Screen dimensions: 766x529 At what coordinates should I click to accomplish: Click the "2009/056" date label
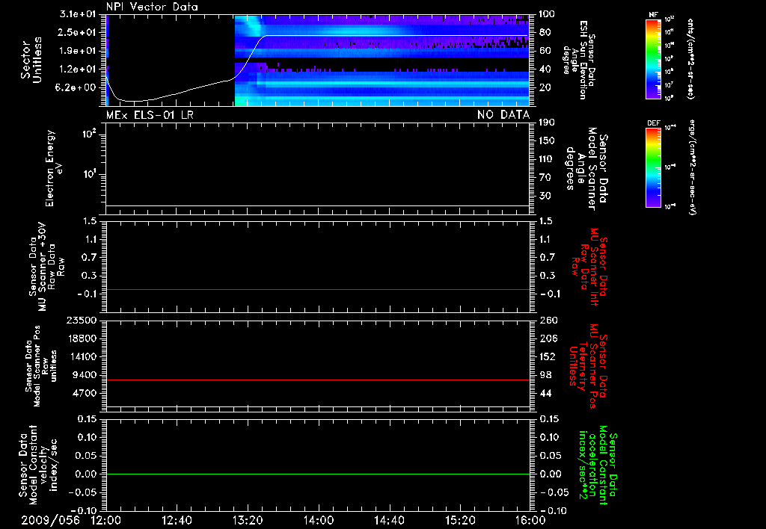click(x=50, y=520)
